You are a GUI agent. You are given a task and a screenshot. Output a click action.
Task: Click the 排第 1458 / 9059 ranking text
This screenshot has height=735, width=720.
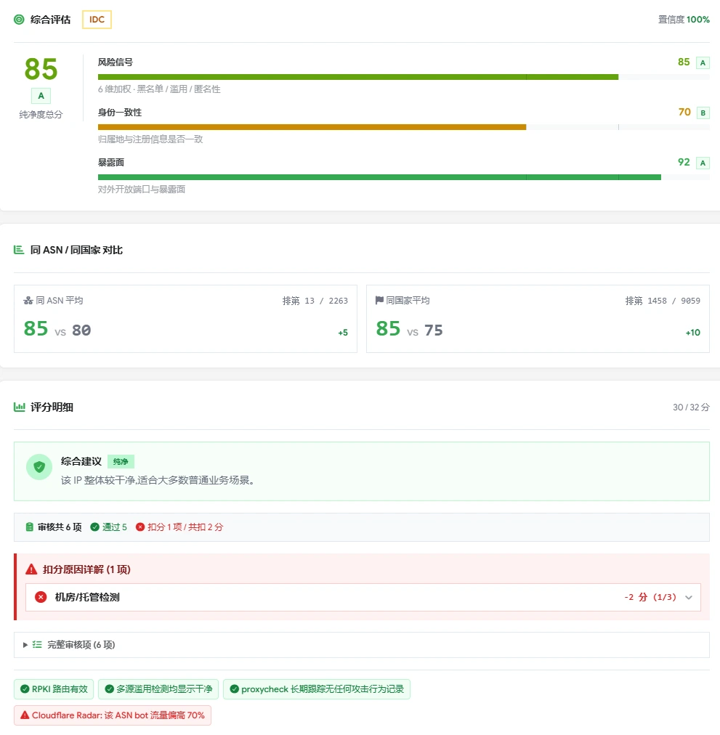[x=663, y=301]
